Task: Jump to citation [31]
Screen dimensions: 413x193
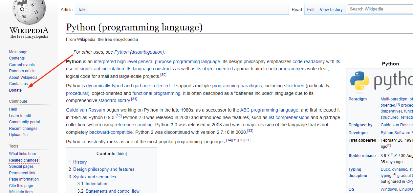Action: pos(134,99)
